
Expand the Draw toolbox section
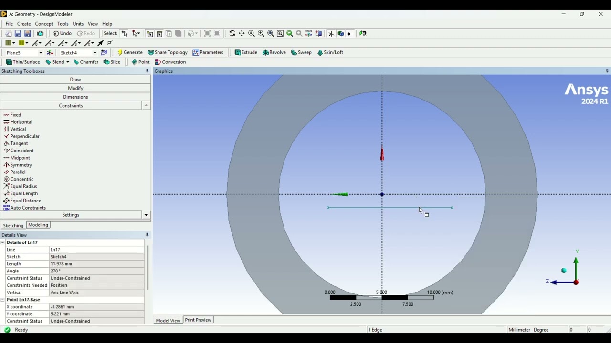coord(75,80)
